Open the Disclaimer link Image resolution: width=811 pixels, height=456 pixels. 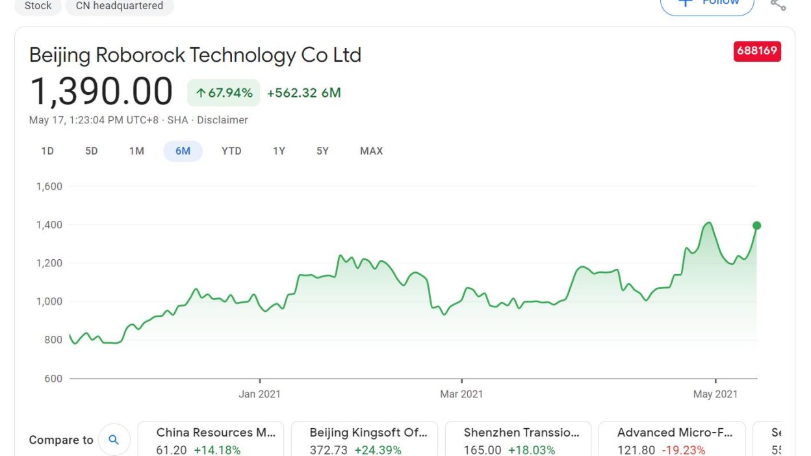pos(223,120)
